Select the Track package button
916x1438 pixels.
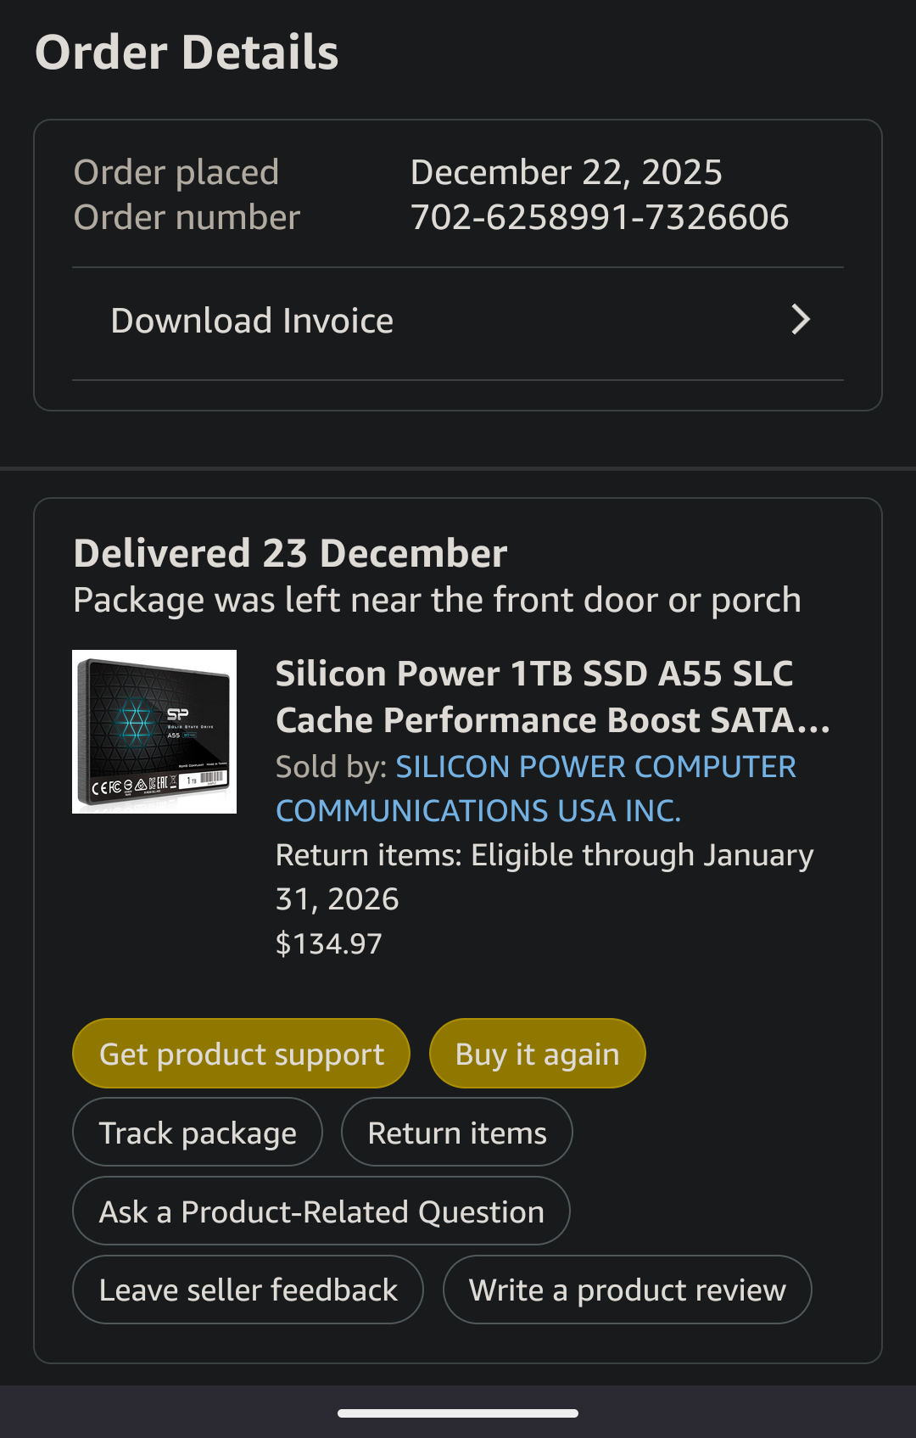pyautogui.click(x=198, y=1133)
